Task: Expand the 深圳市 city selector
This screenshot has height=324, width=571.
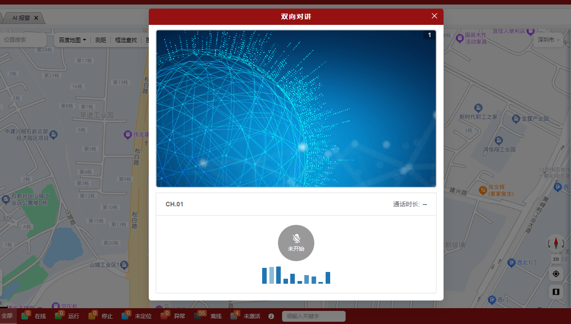Action: pyautogui.click(x=549, y=40)
